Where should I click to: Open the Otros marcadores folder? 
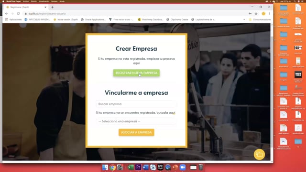pos(260,20)
